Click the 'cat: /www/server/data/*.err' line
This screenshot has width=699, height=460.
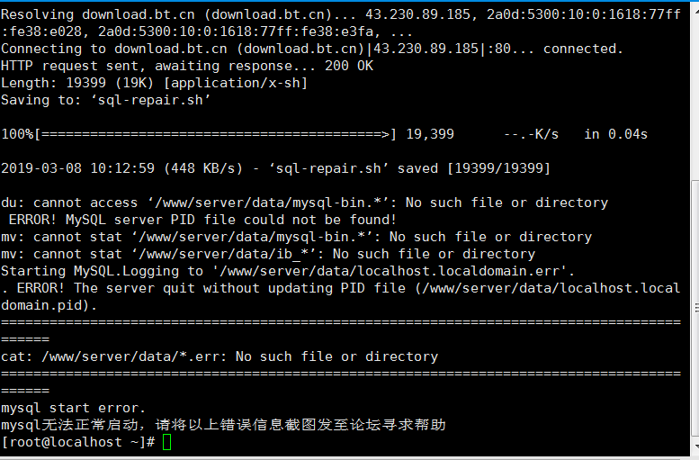[220, 356]
